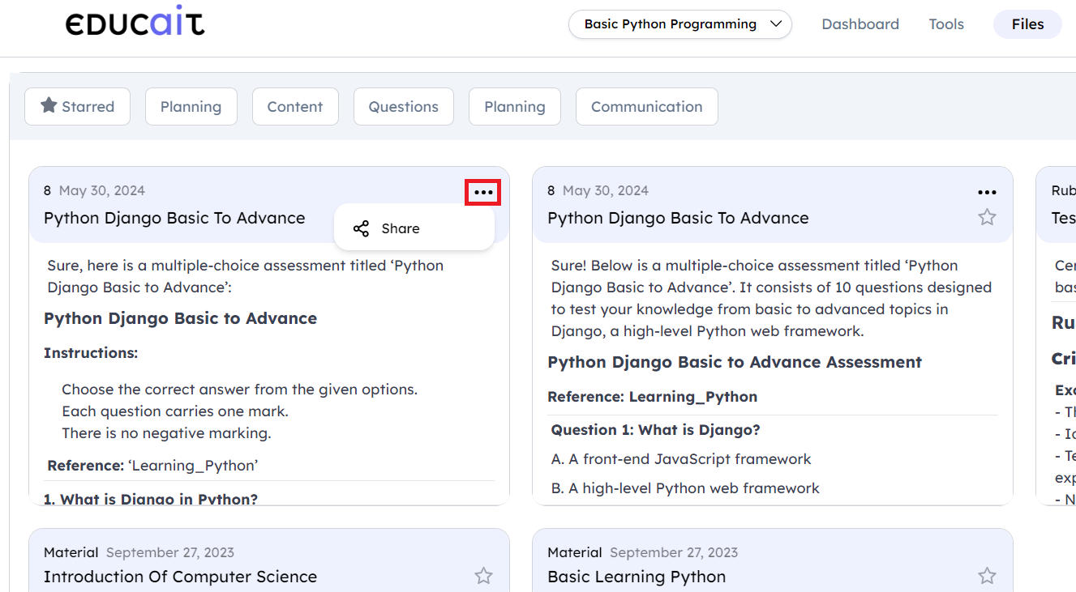Star the Basic Learning Python card

click(986, 576)
